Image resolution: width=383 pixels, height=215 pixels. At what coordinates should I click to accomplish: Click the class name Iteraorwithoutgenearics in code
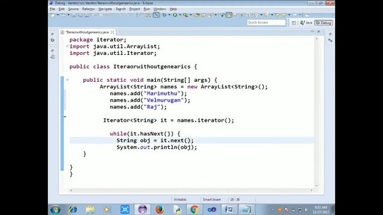click(151, 66)
